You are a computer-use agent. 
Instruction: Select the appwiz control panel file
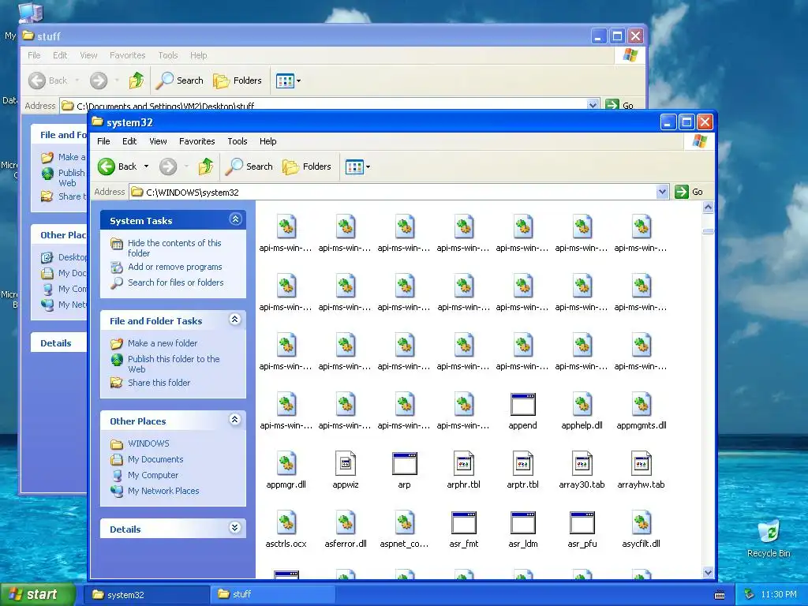click(x=346, y=470)
